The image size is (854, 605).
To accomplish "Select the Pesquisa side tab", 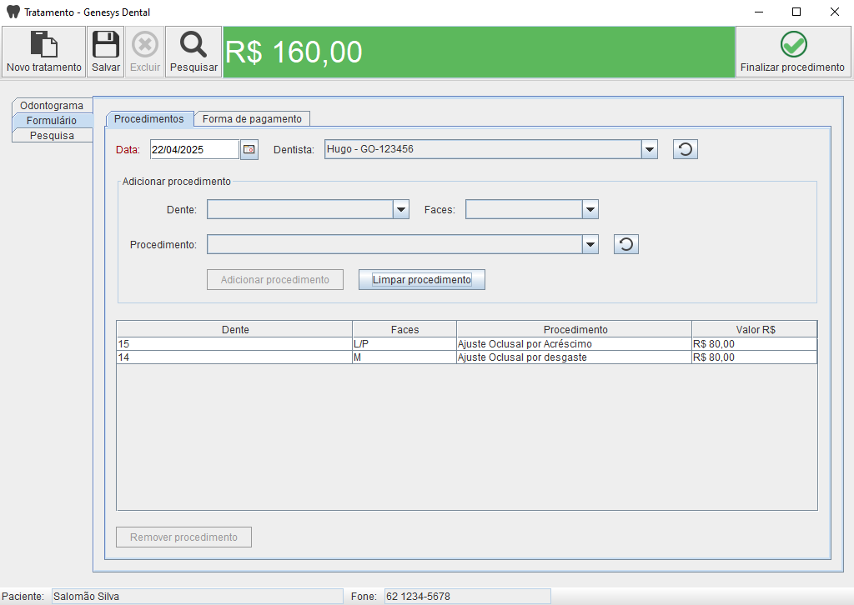I will point(52,135).
